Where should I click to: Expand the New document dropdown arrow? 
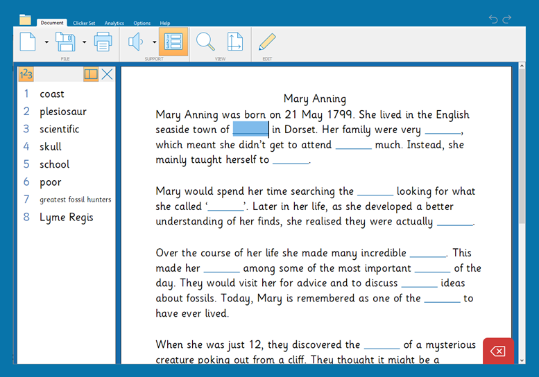[x=46, y=42]
